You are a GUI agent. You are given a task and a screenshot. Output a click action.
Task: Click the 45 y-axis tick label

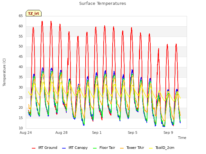point(21,57)
